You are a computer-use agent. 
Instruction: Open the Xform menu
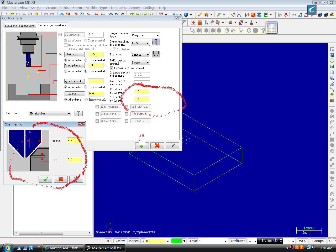77,8
